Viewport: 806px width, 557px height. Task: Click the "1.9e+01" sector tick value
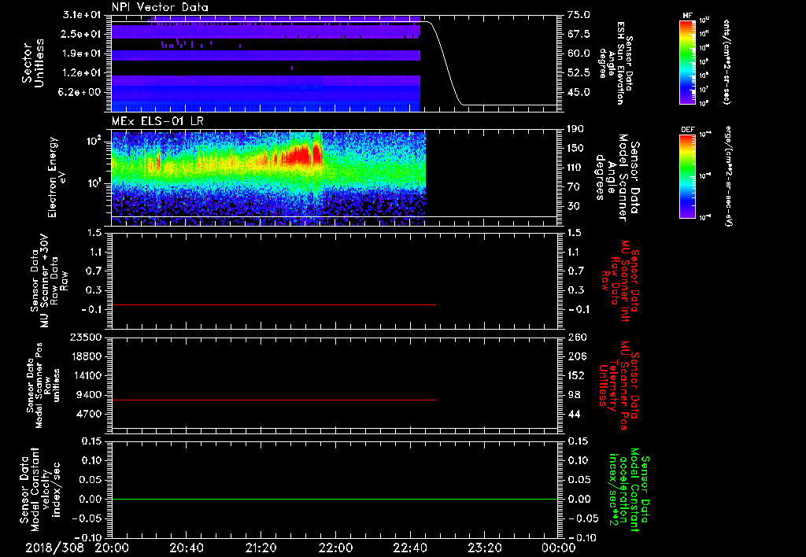pos(81,53)
